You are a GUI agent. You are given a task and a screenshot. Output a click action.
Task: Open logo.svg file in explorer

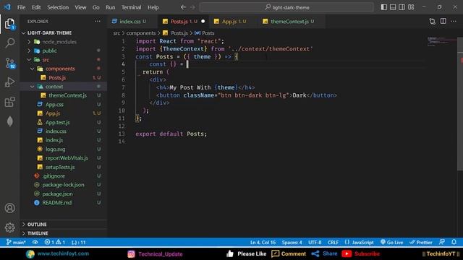tap(56, 149)
